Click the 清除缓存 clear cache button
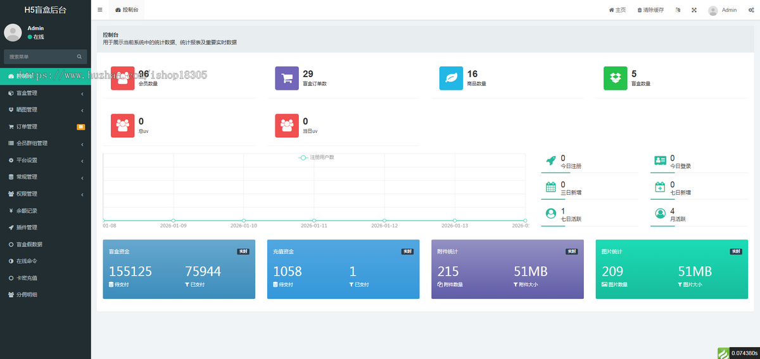This screenshot has height=359, width=760. (x=650, y=10)
